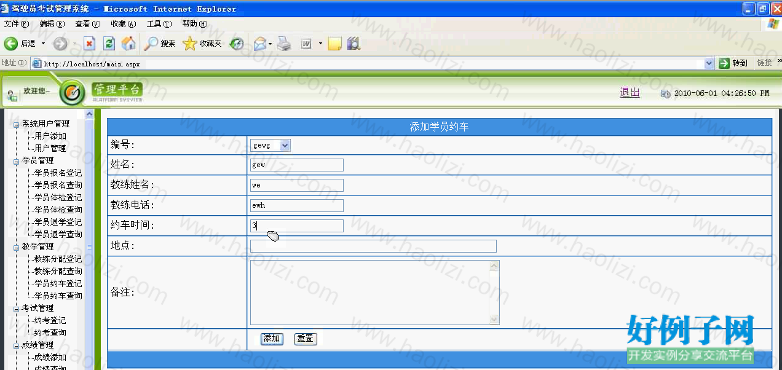
Task: Open the 查看(V) menu
Action: tap(88, 24)
